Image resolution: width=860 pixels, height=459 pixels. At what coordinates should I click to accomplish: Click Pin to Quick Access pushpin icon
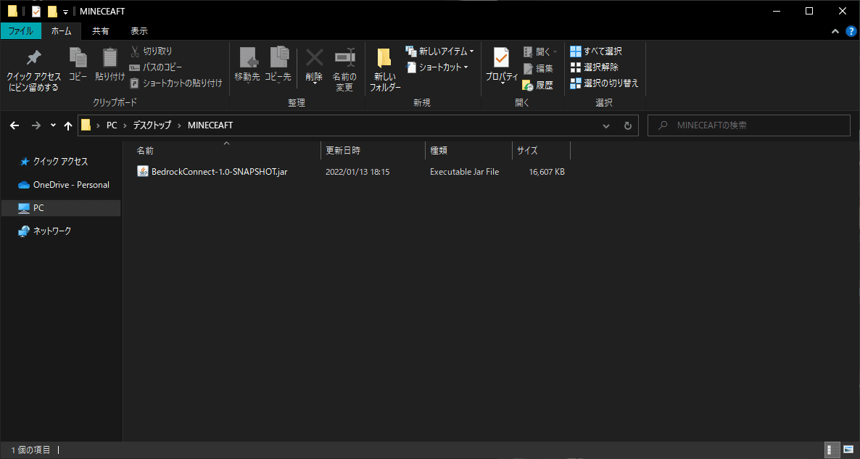click(33, 58)
